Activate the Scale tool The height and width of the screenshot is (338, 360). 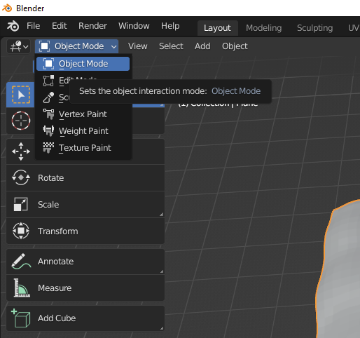pyautogui.click(x=85, y=205)
